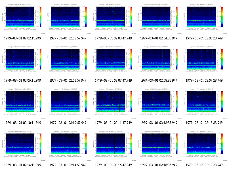
Task: Click the caption 1979-03-01 02:10:11.949
Action: click(23, 123)
